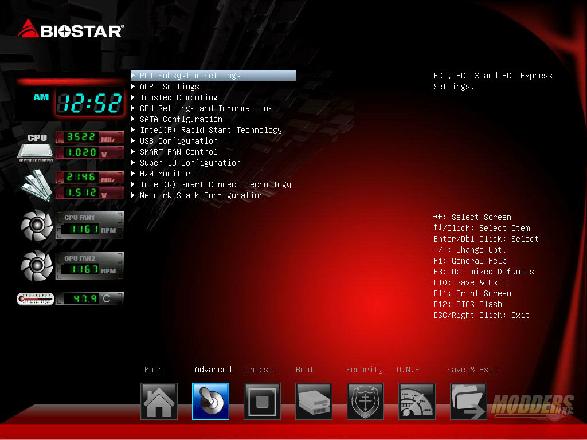Open H/W Monitor

pos(165,174)
